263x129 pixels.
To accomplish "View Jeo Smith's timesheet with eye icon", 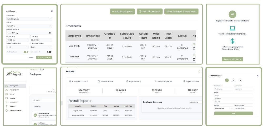I will 194,44.
